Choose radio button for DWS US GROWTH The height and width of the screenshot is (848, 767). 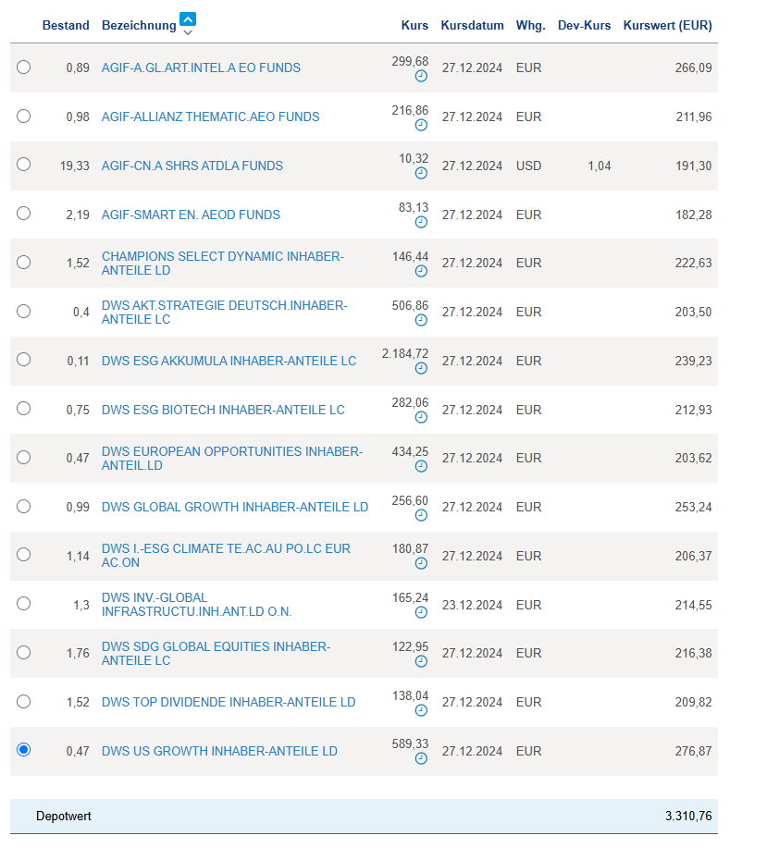(24, 750)
